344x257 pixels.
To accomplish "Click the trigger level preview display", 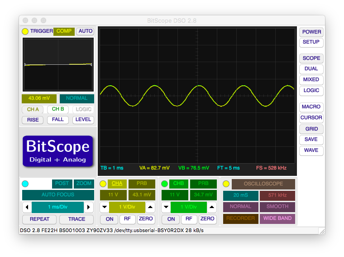I will pyautogui.click(x=58, y=64).
